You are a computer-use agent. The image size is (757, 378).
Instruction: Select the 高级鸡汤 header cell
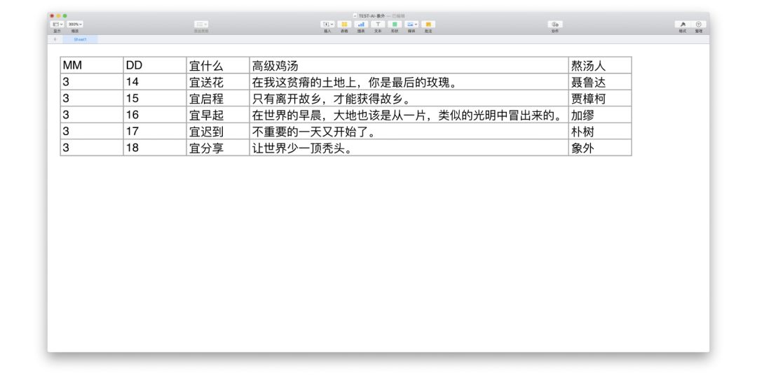(x=409, y=65)
